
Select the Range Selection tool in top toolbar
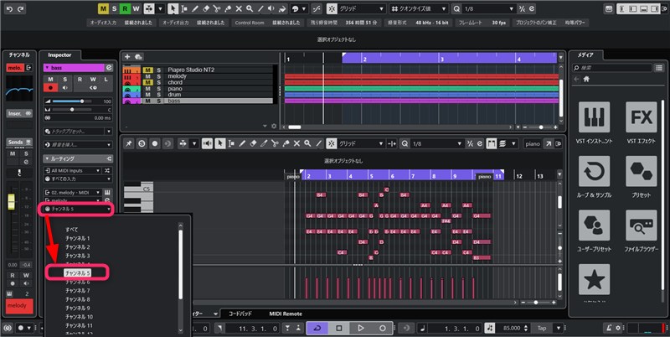(x=184, y=8)
